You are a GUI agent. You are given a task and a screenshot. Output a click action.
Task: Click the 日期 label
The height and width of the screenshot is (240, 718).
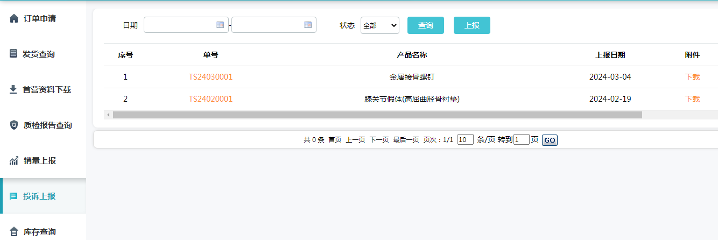click(x=130, y=25)
